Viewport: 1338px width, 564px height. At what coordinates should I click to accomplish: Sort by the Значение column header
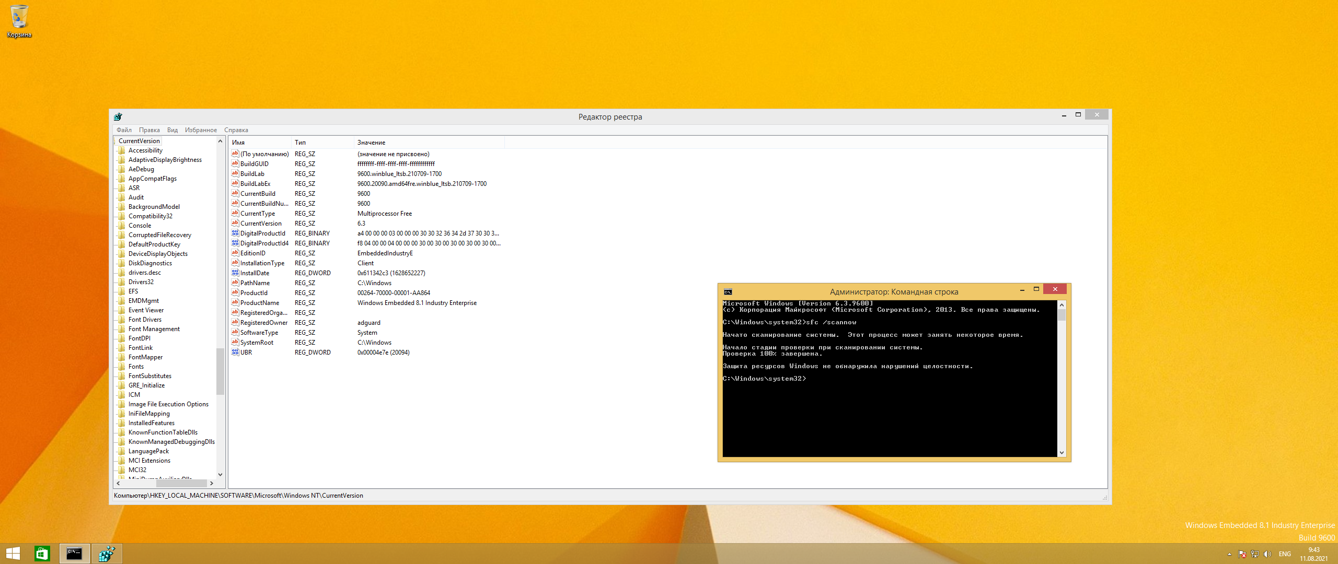(429, 143)
